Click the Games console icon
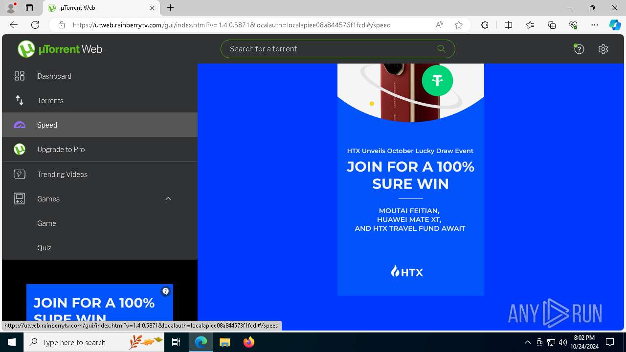This screenshot has height=352, width=626. 20,198
